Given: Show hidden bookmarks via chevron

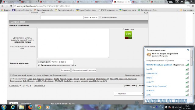Looking at the screenshot, I should pyautogui.click(x=177, y=10).
